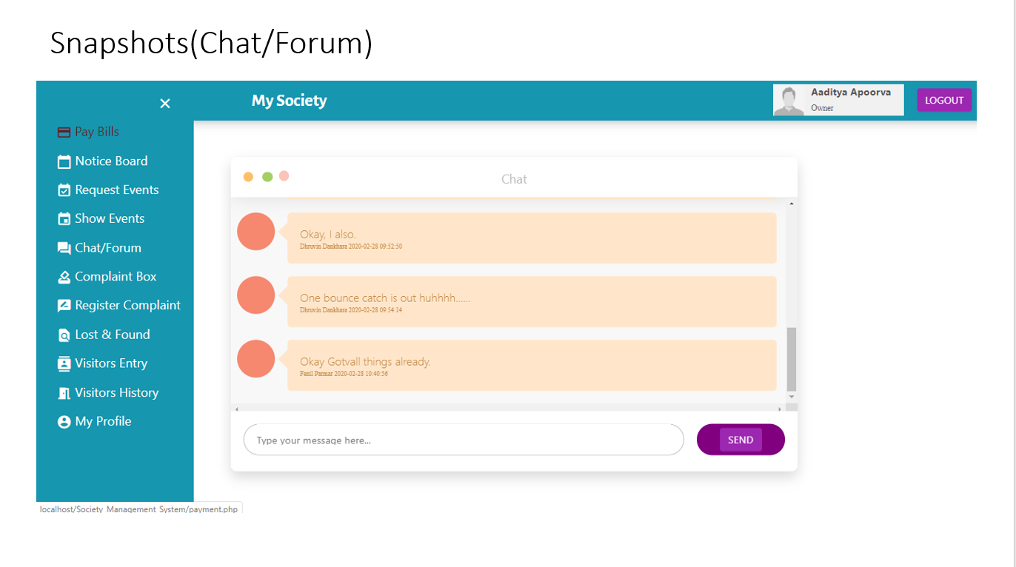Open the Notice Board page
The image size is (1016, 567).
111,161
